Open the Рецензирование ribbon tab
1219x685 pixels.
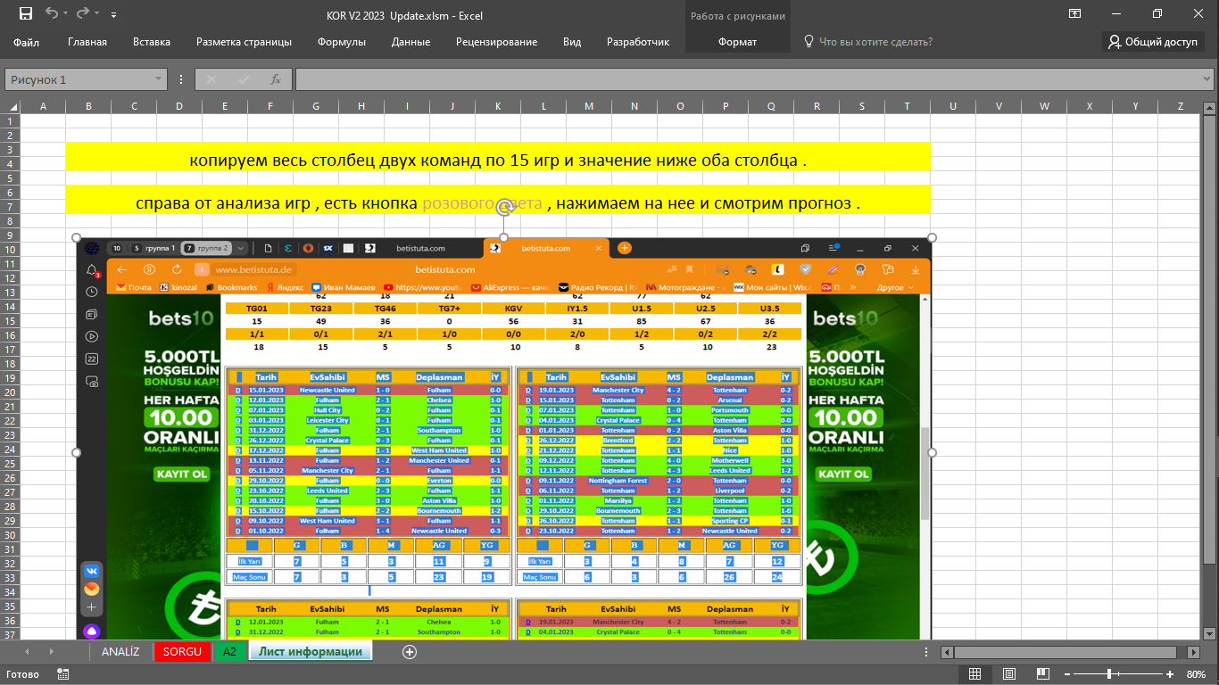tap(496, 42)
